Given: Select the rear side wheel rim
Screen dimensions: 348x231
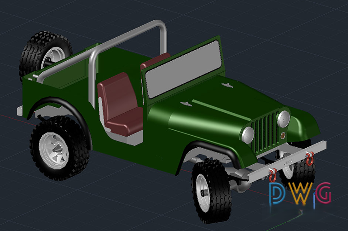Looking at the screenshot, I should pyautogui.click(x=54, y=150).
